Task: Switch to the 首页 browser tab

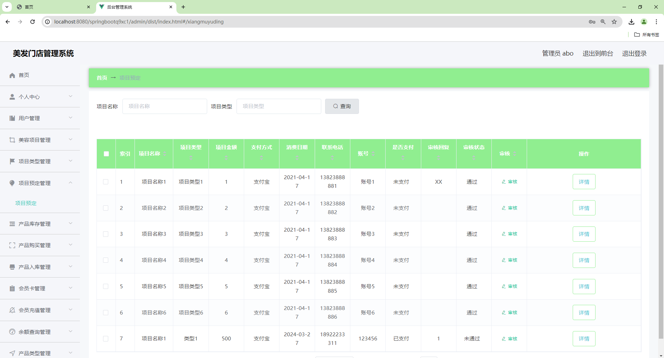Action: [54, 7]
